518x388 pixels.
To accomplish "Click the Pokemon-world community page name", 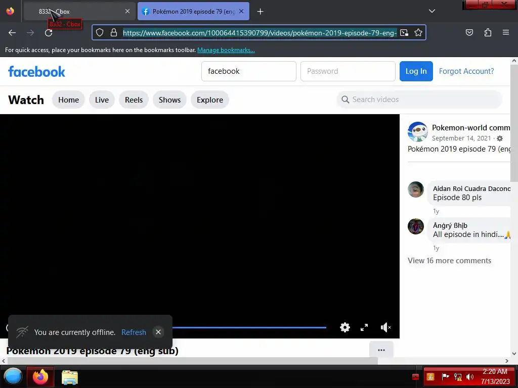I will click(471, 128).
